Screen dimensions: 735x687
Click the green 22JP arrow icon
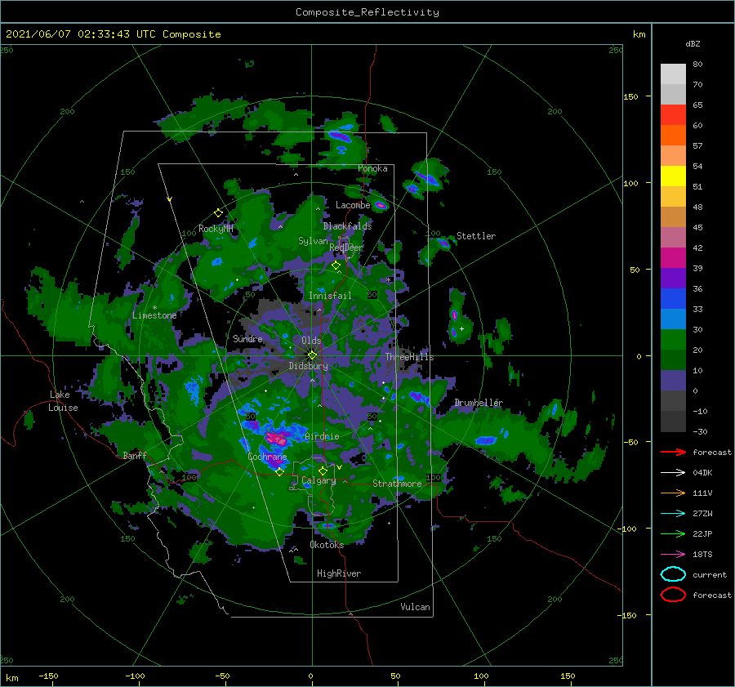[673, 533]
